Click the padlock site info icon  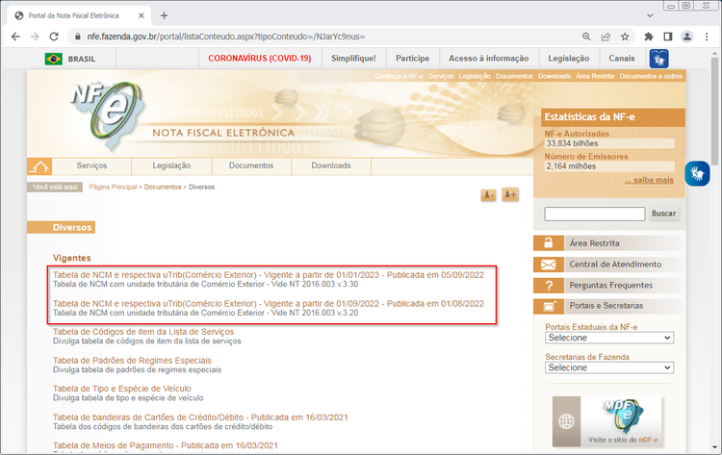coord(77,37)
